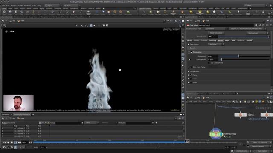The image size is (273, 153).
Task: Open the Help menu
Action: pos(39,6)
